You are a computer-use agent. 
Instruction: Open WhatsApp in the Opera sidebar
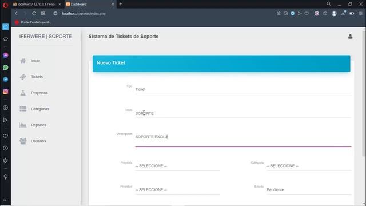click(6, 68)
